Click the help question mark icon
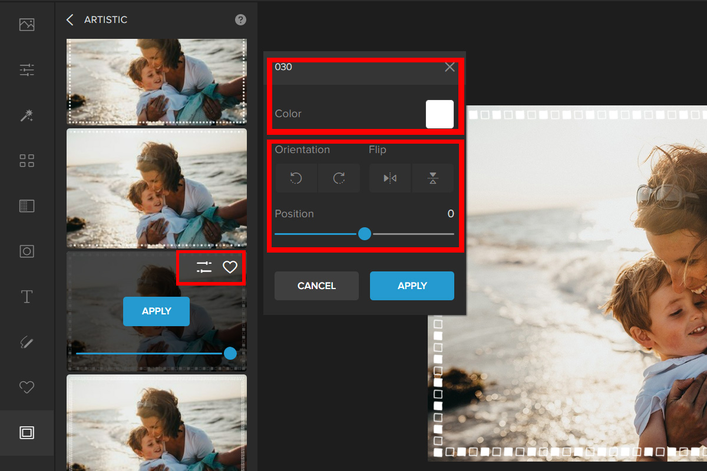The width and height of the screenshot is (707, 471). click(240, 19)
